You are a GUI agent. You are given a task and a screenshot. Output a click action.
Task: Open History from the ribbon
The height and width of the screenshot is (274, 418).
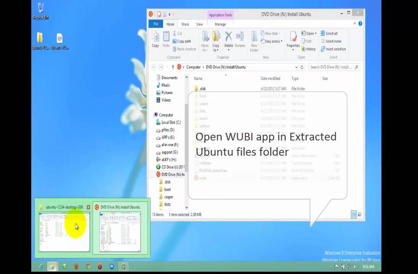[x=309, y=49]
